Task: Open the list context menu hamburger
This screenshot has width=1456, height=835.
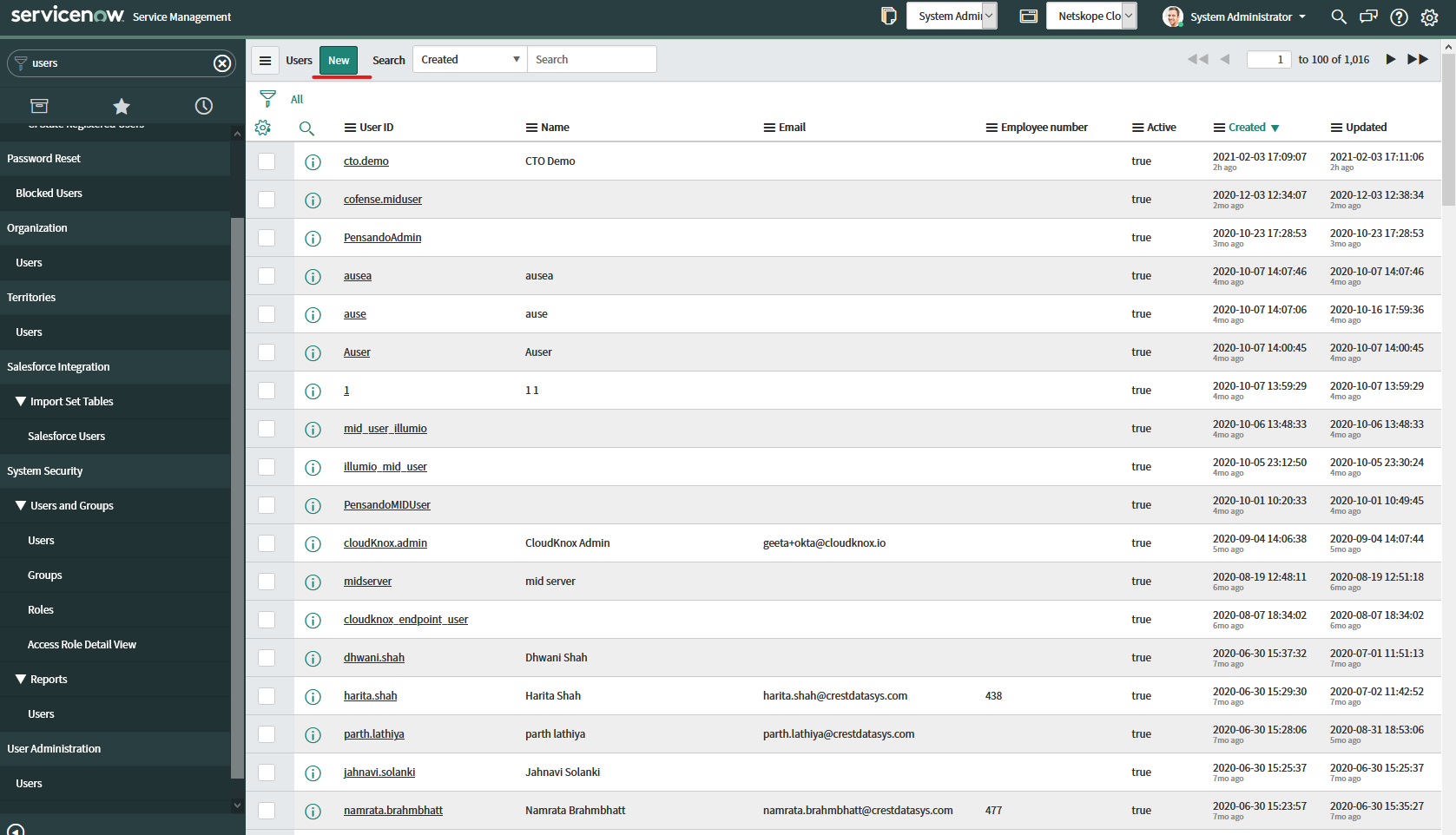Action: pyautogui.click(x=266, y=60)
